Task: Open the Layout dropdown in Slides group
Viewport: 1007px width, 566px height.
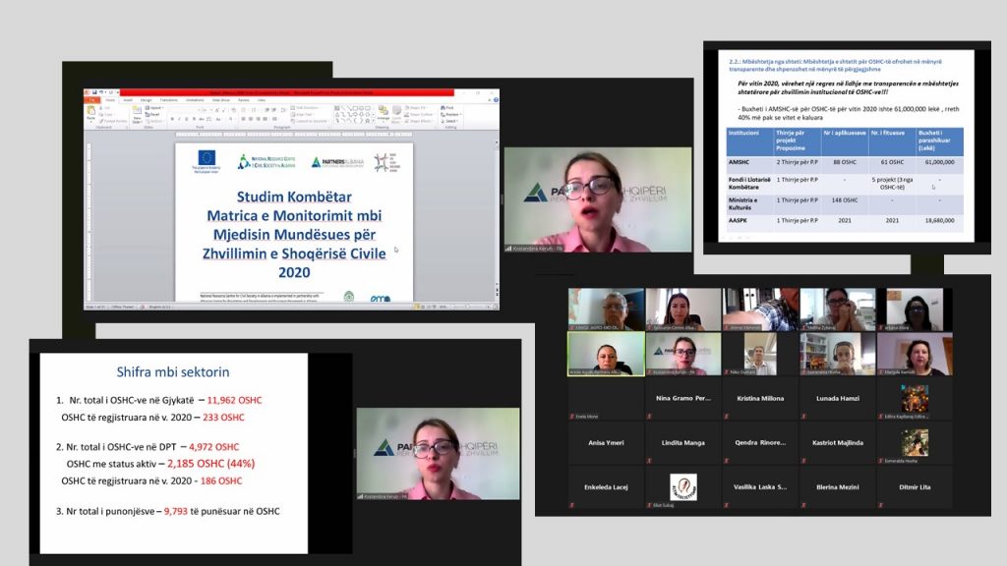Action: pos(154,108)
